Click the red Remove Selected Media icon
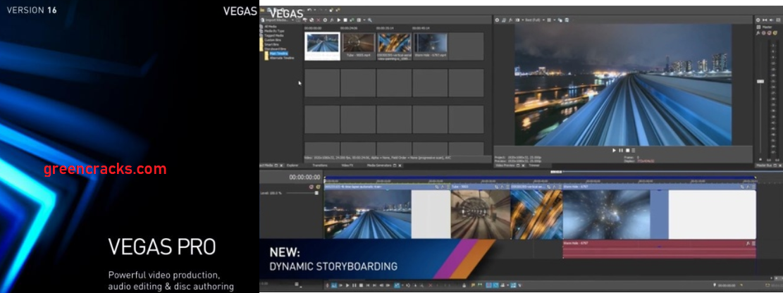 click(319, 20)
